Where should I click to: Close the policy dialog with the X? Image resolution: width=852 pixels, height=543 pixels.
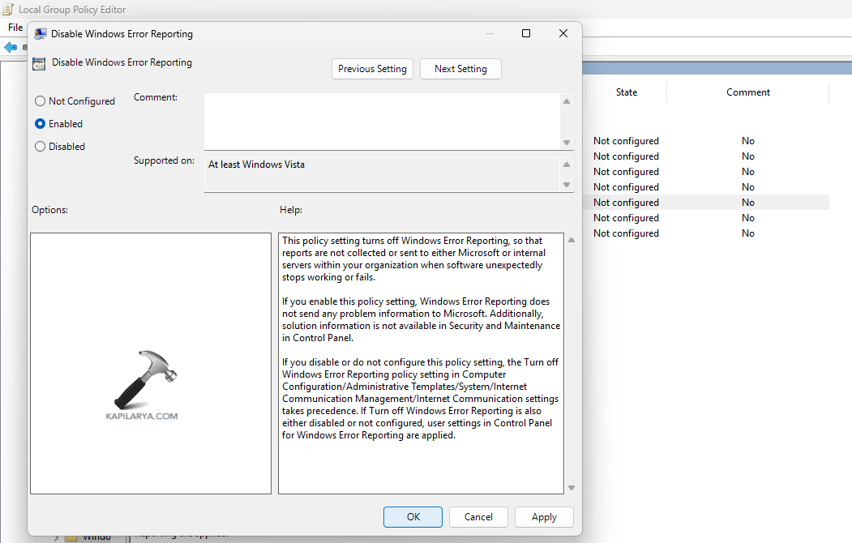tap(563, 33)
